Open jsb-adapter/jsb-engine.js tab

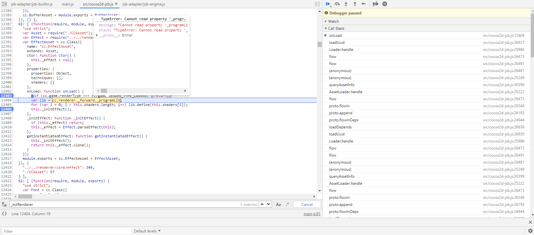point(144,4)
